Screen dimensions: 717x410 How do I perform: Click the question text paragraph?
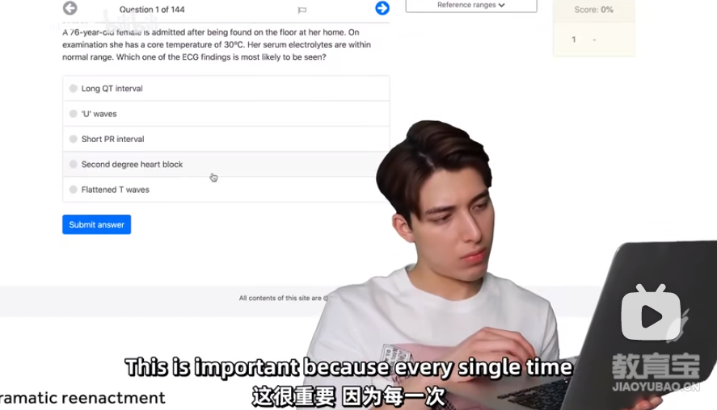click(217, 44)
